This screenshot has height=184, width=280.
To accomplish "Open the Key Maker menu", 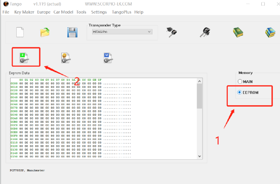I will click(24, 12).
